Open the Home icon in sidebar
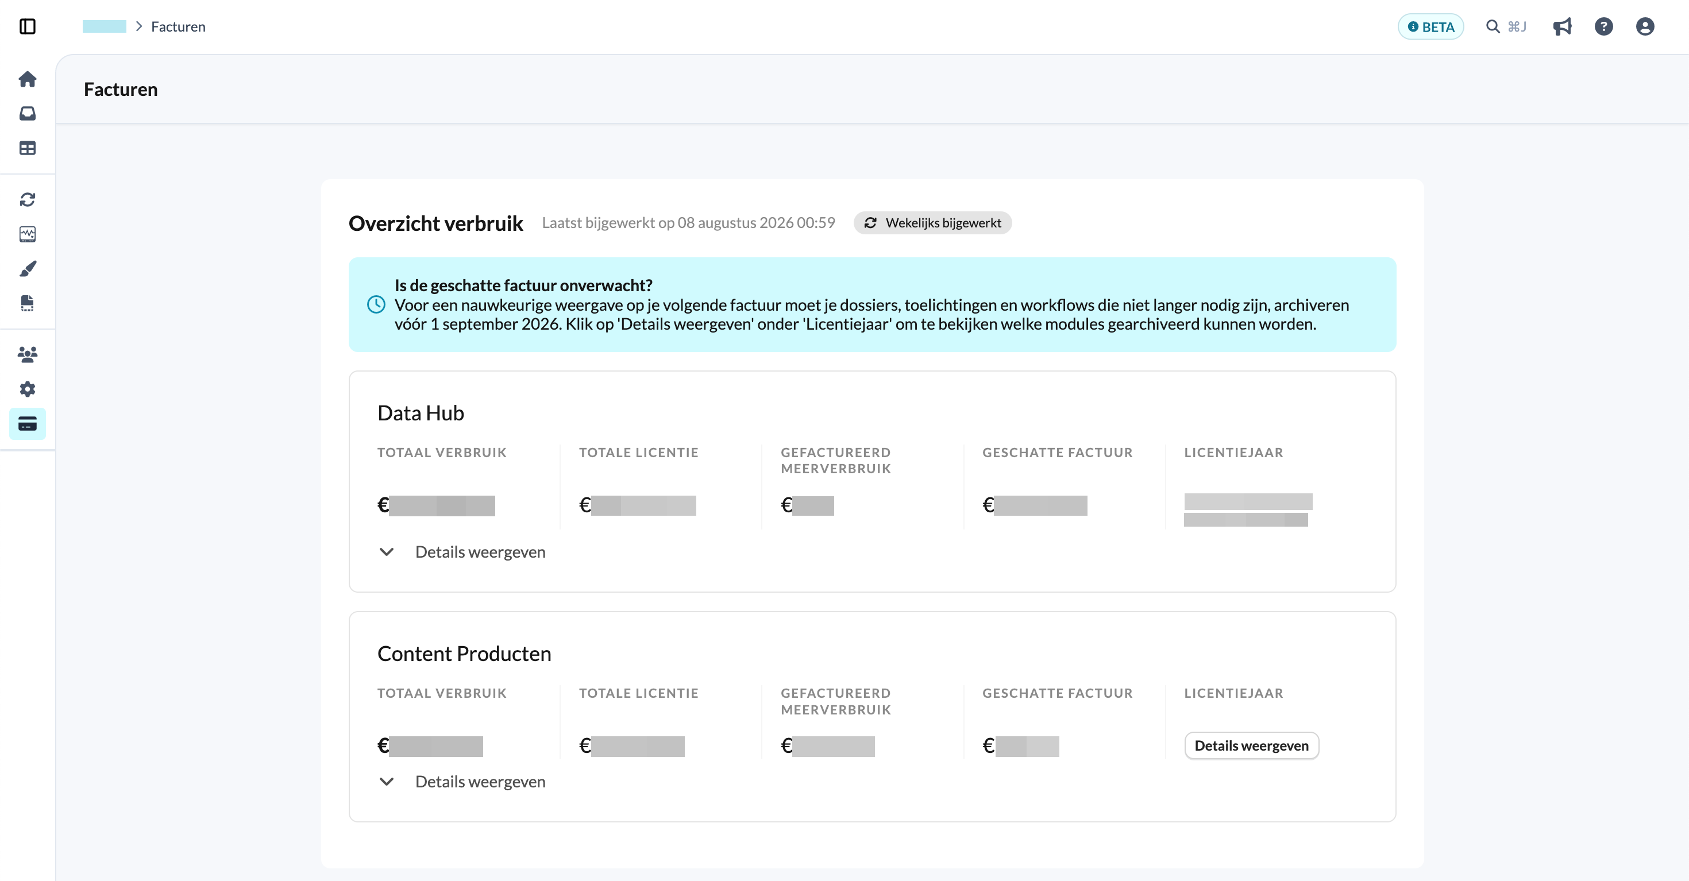 coord(28,79)
